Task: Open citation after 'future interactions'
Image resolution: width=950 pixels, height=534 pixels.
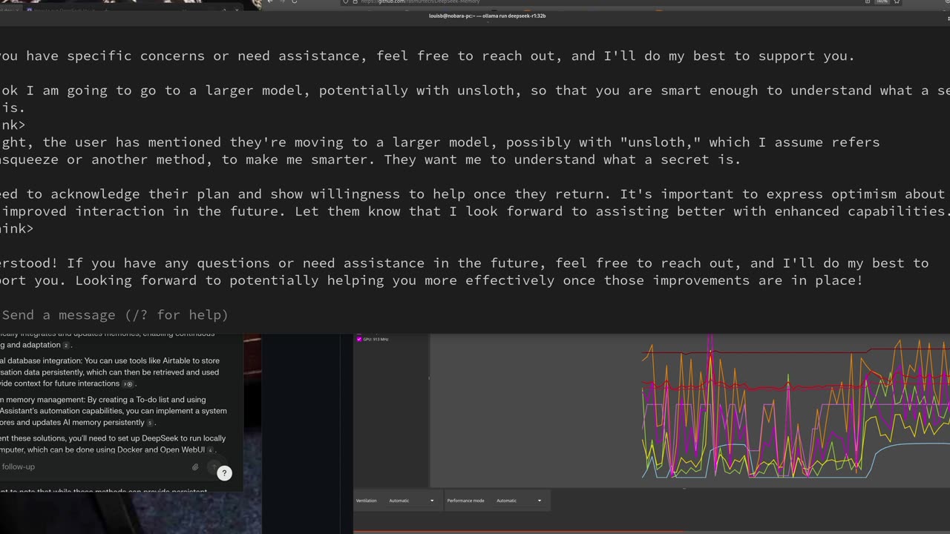Action: [x=128, y=384]
